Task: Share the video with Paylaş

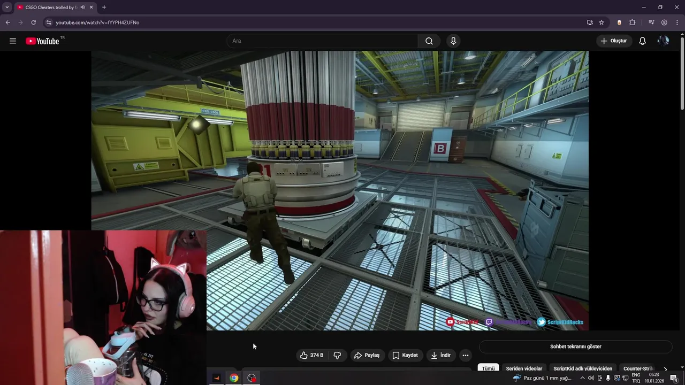Action: tap(367, 355)
